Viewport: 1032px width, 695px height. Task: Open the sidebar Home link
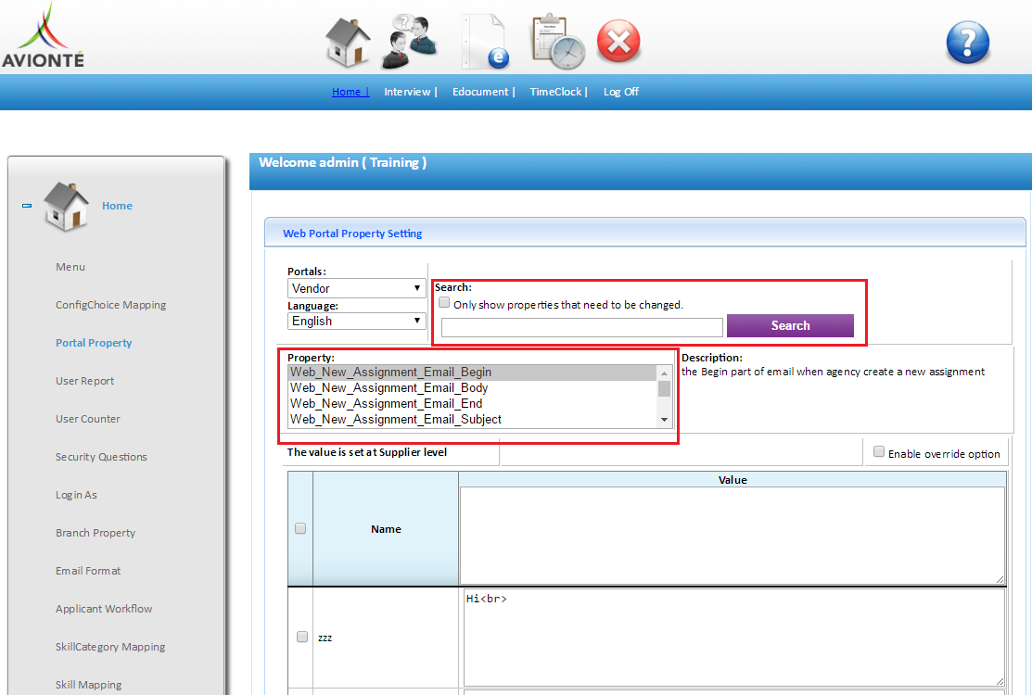click(117, 206)
